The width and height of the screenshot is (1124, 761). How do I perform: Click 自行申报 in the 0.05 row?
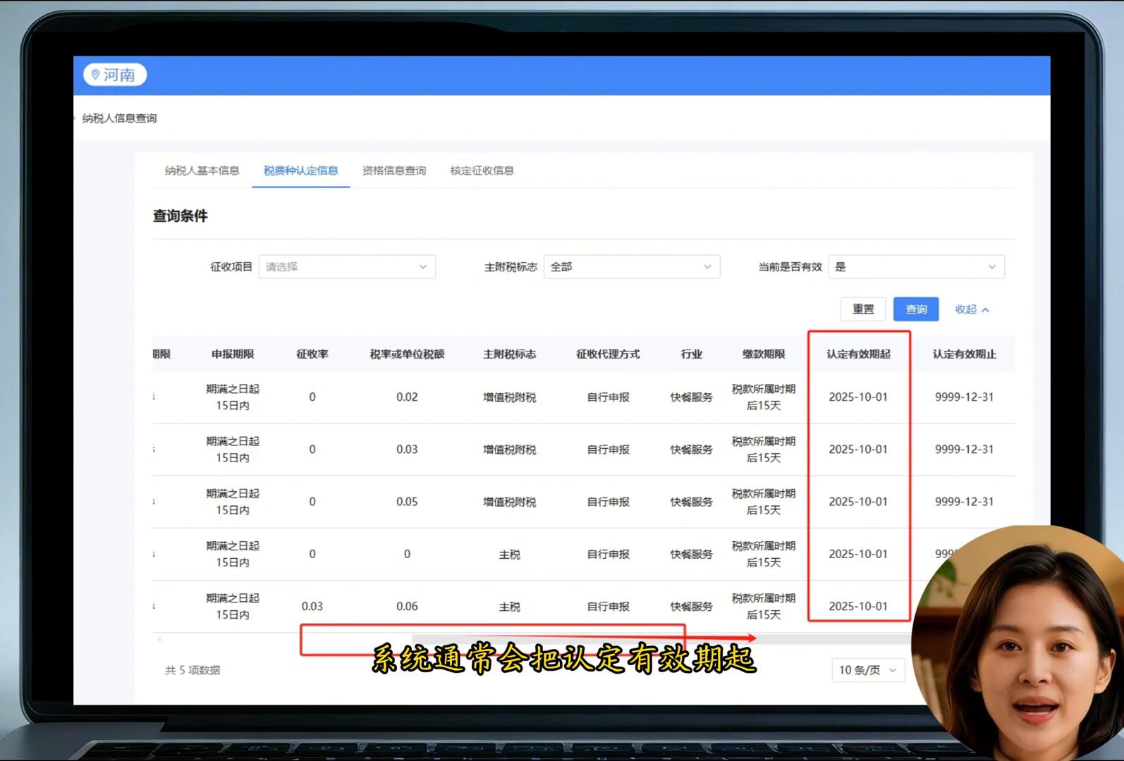tap(608, 502)
